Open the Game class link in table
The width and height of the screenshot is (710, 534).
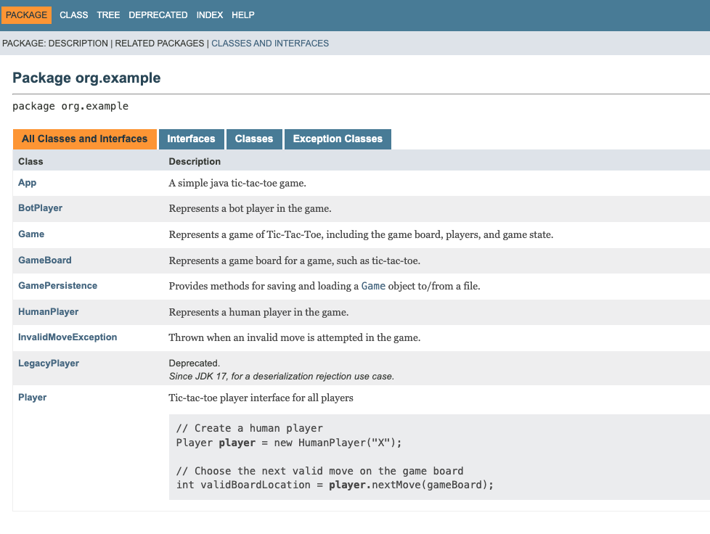pos(31,234)
